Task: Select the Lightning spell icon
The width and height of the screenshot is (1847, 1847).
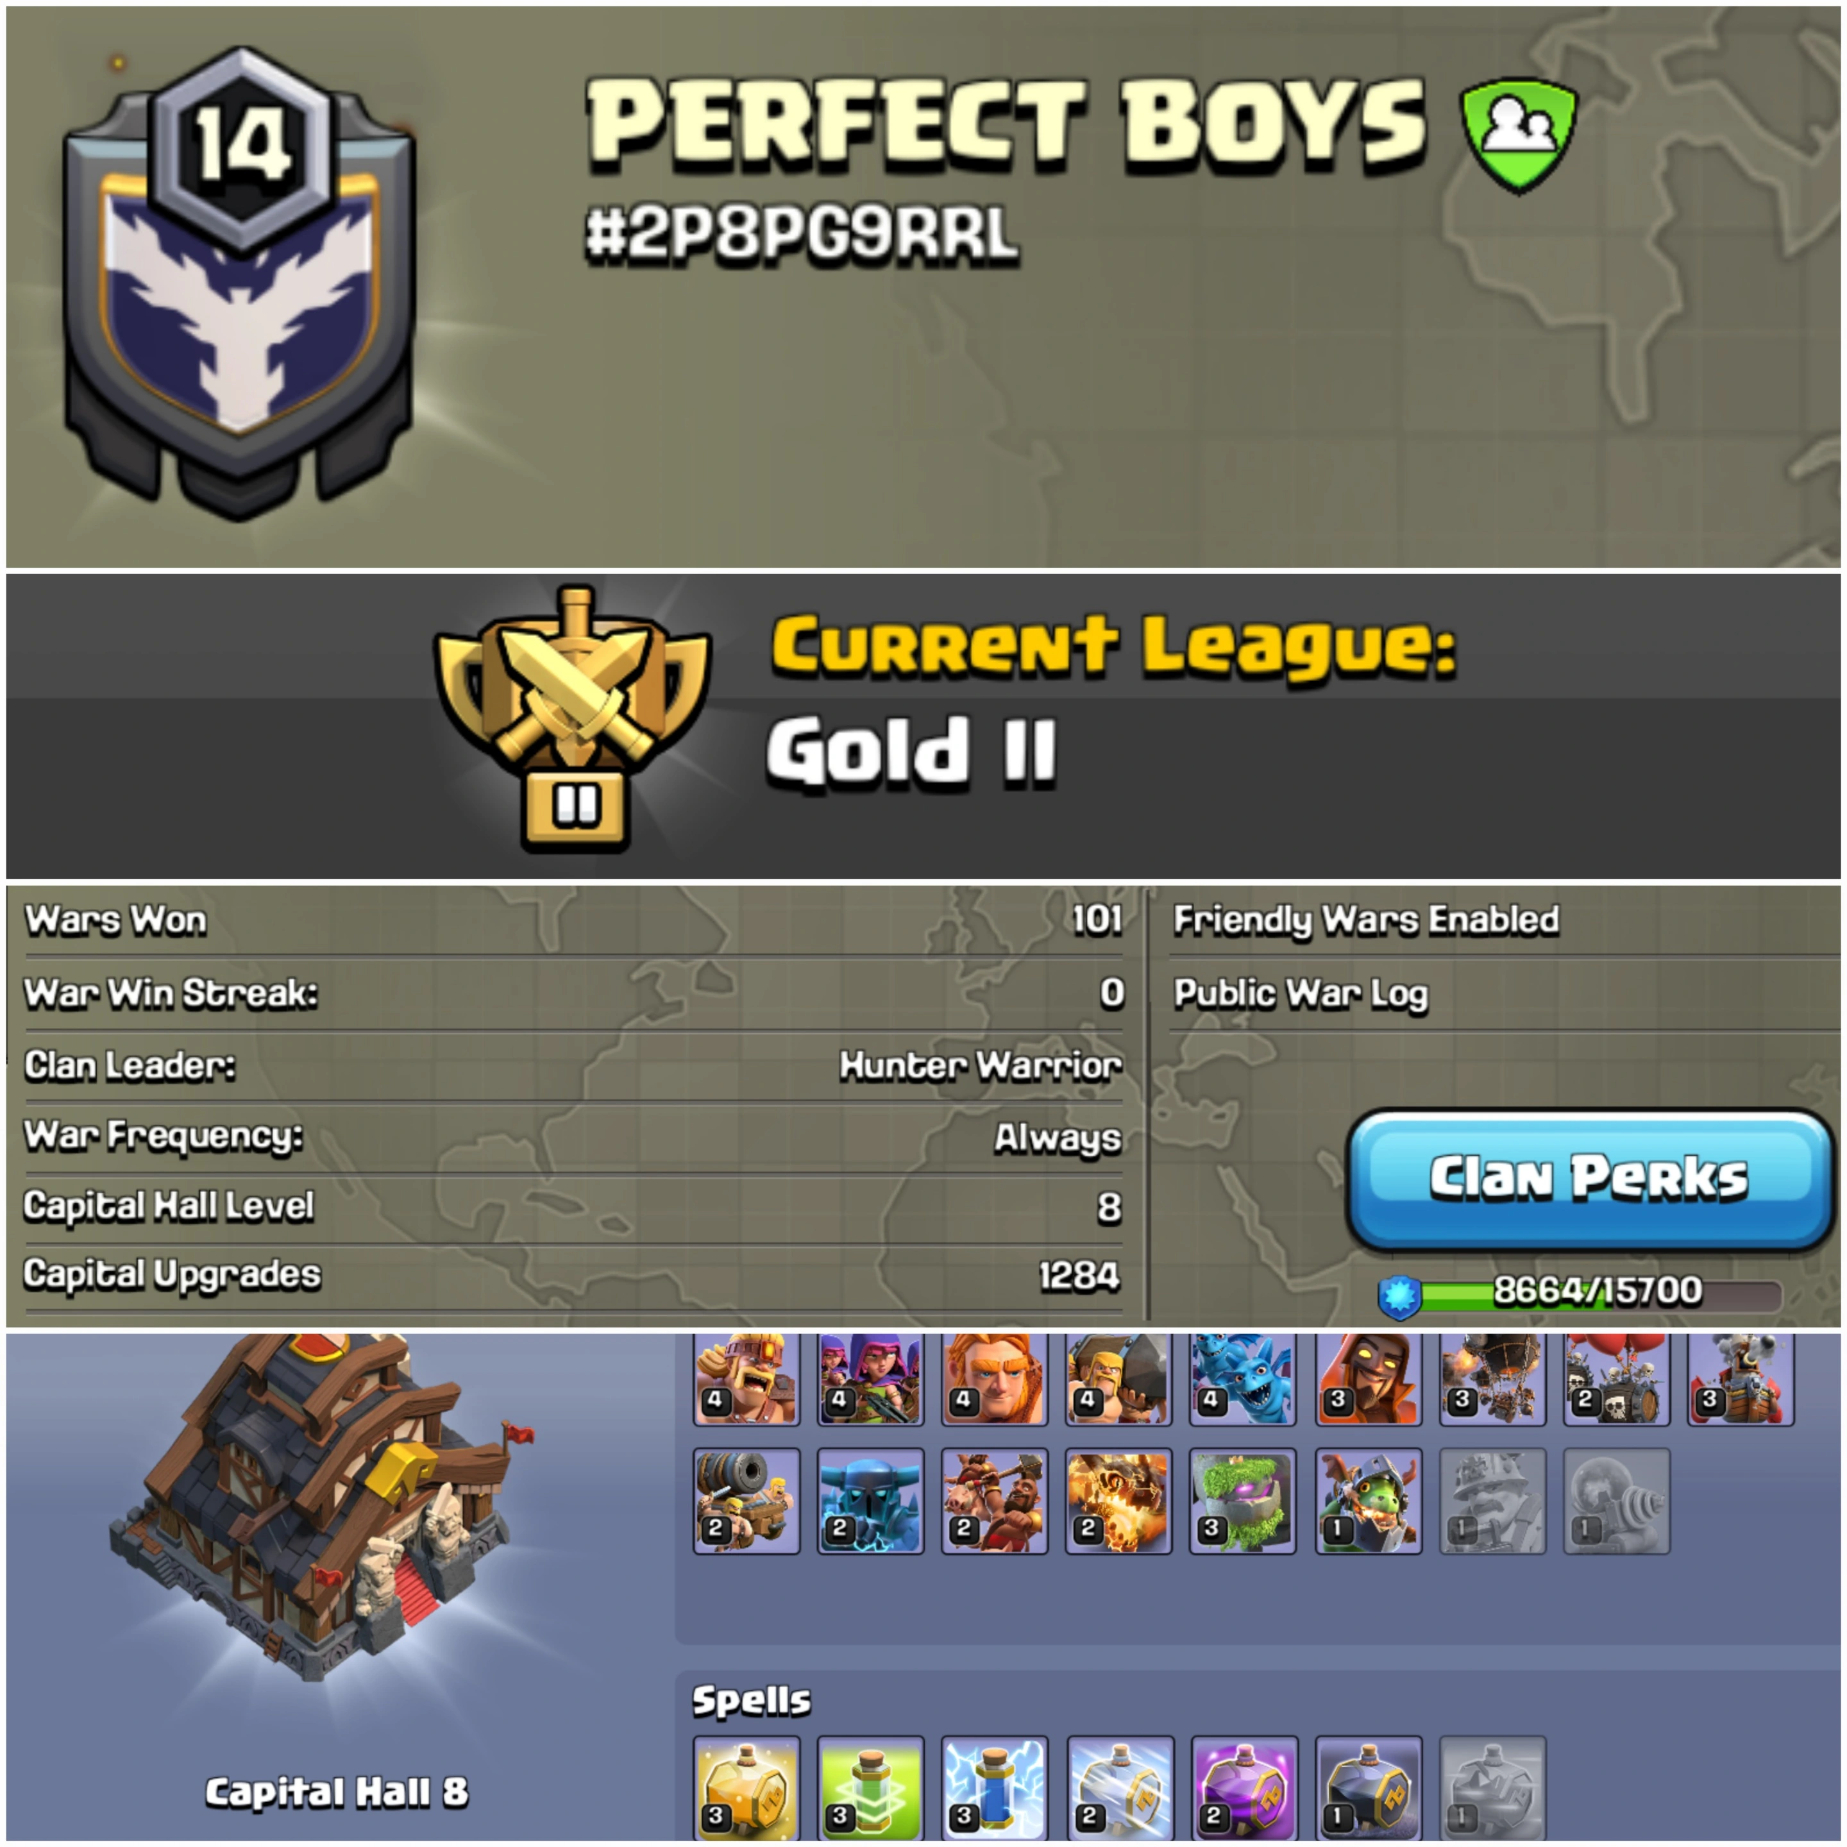Action: coord(994,1788)
